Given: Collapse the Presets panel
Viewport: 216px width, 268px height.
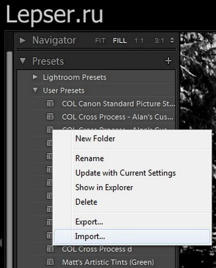Looking at the screenshot, I should (23, 61).
